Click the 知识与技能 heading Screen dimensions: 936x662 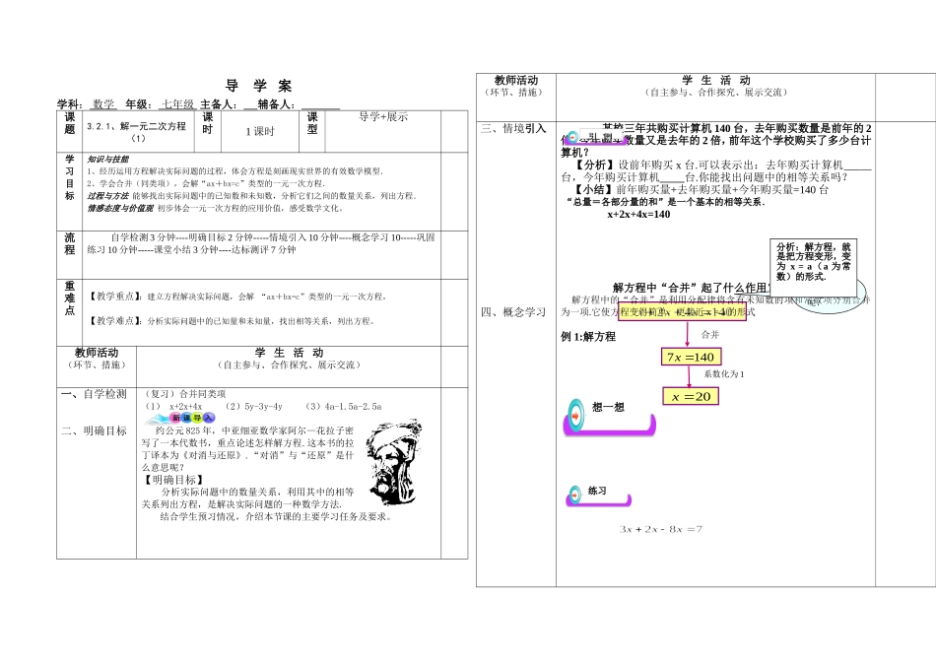[107, 160]
